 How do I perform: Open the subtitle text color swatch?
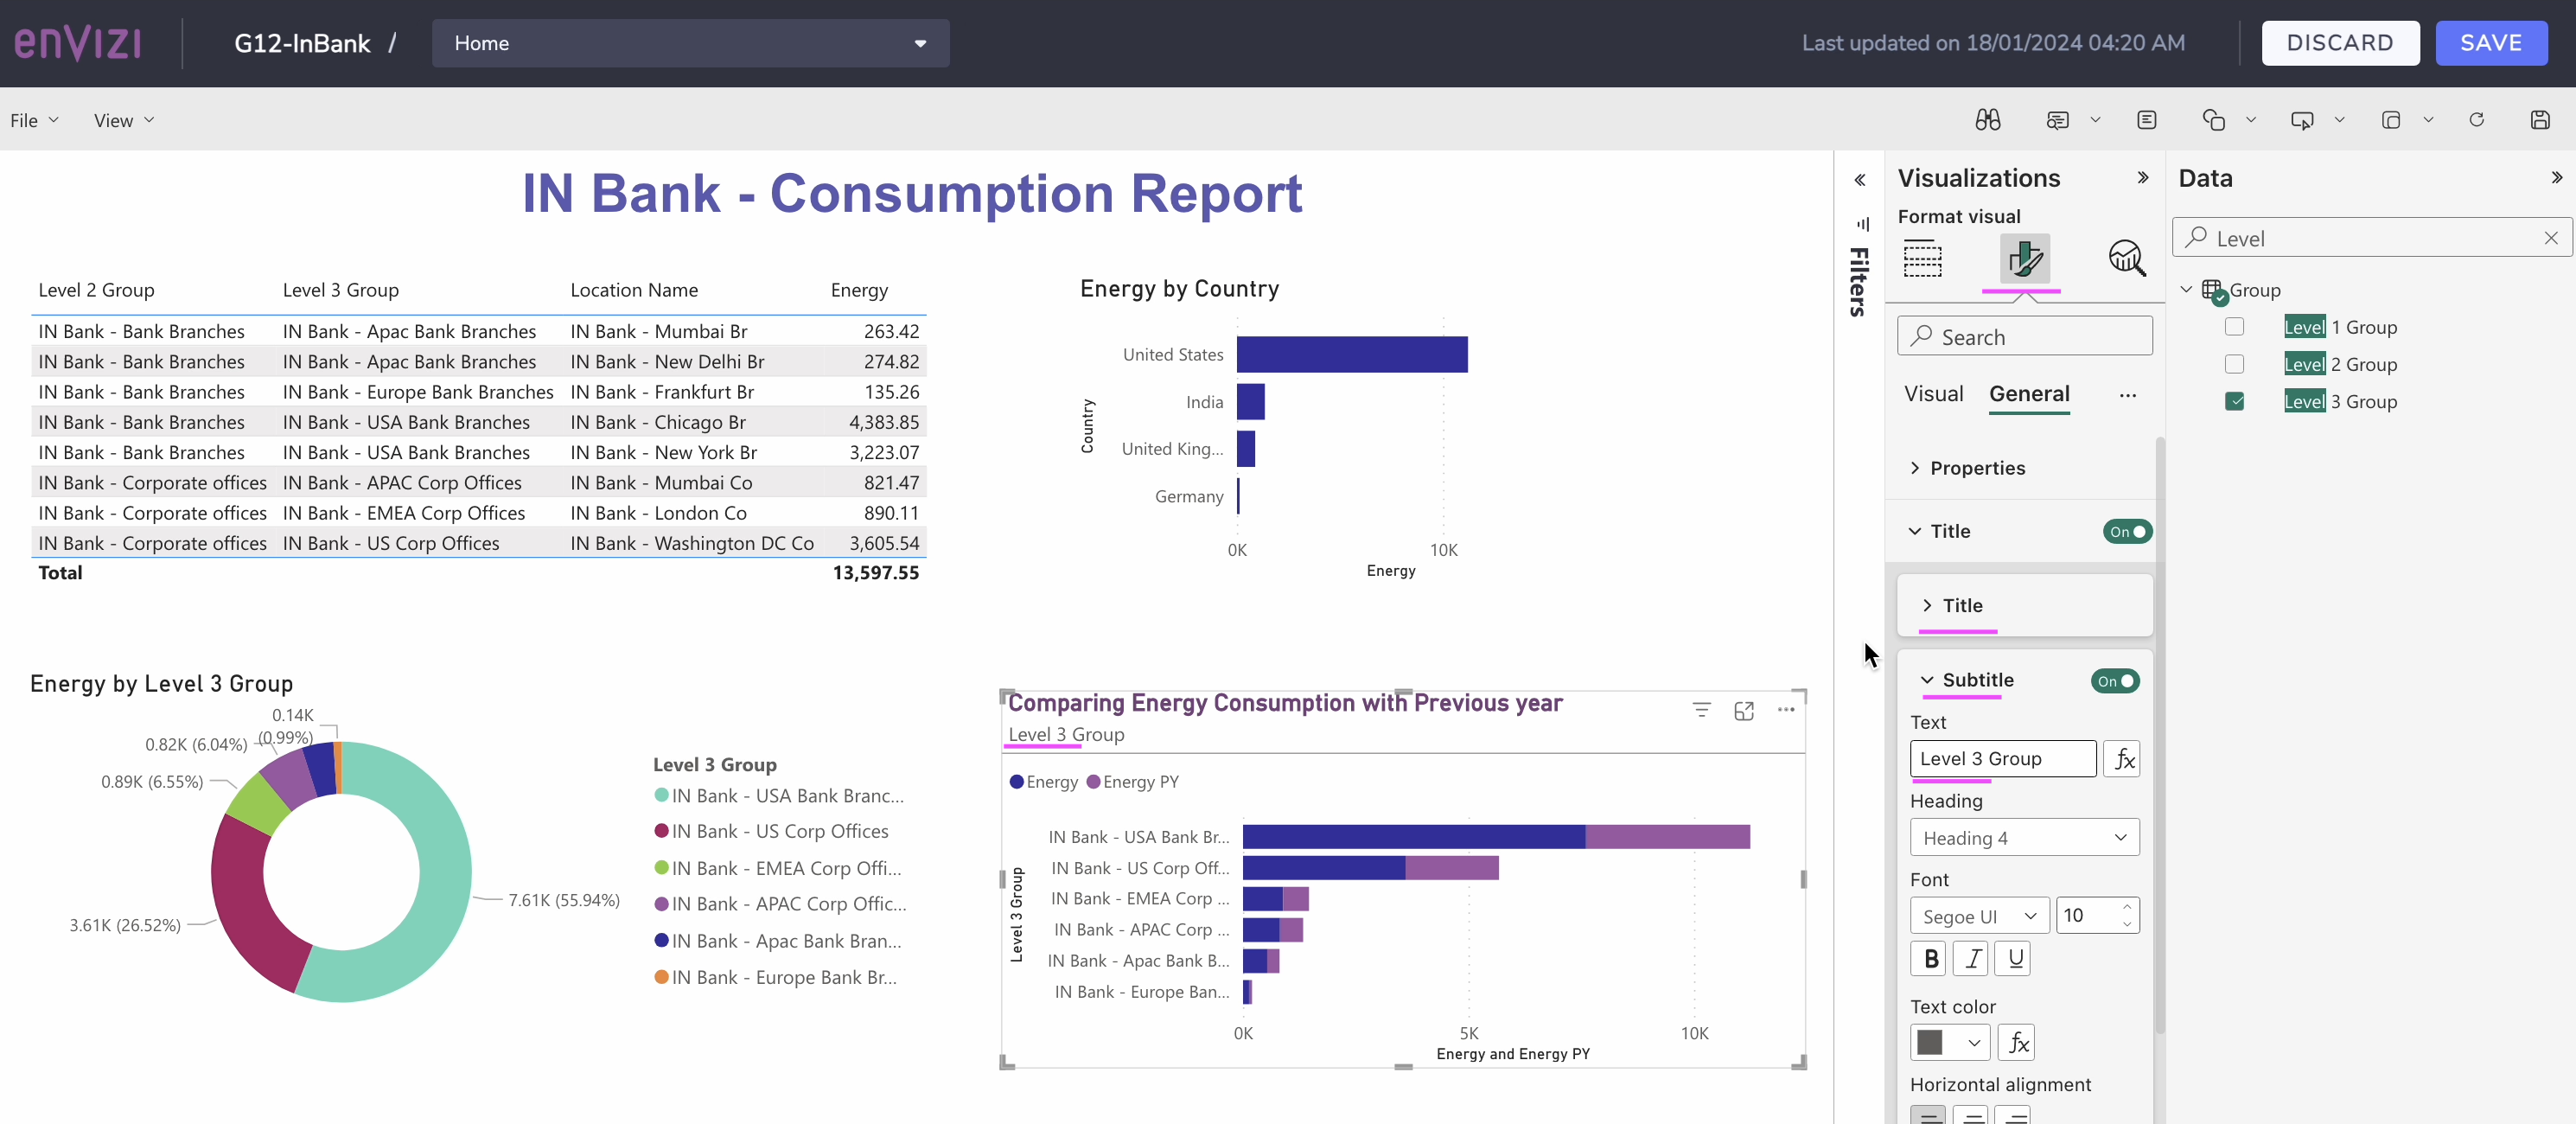(1948, 1042)
